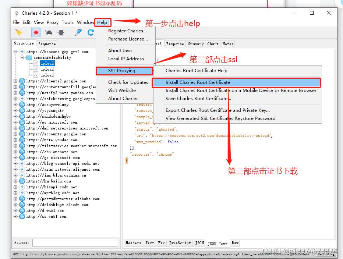Screen dimensions: 343x259
Task: Click the blue Repeat refresh icon
Action: (91, 32)
